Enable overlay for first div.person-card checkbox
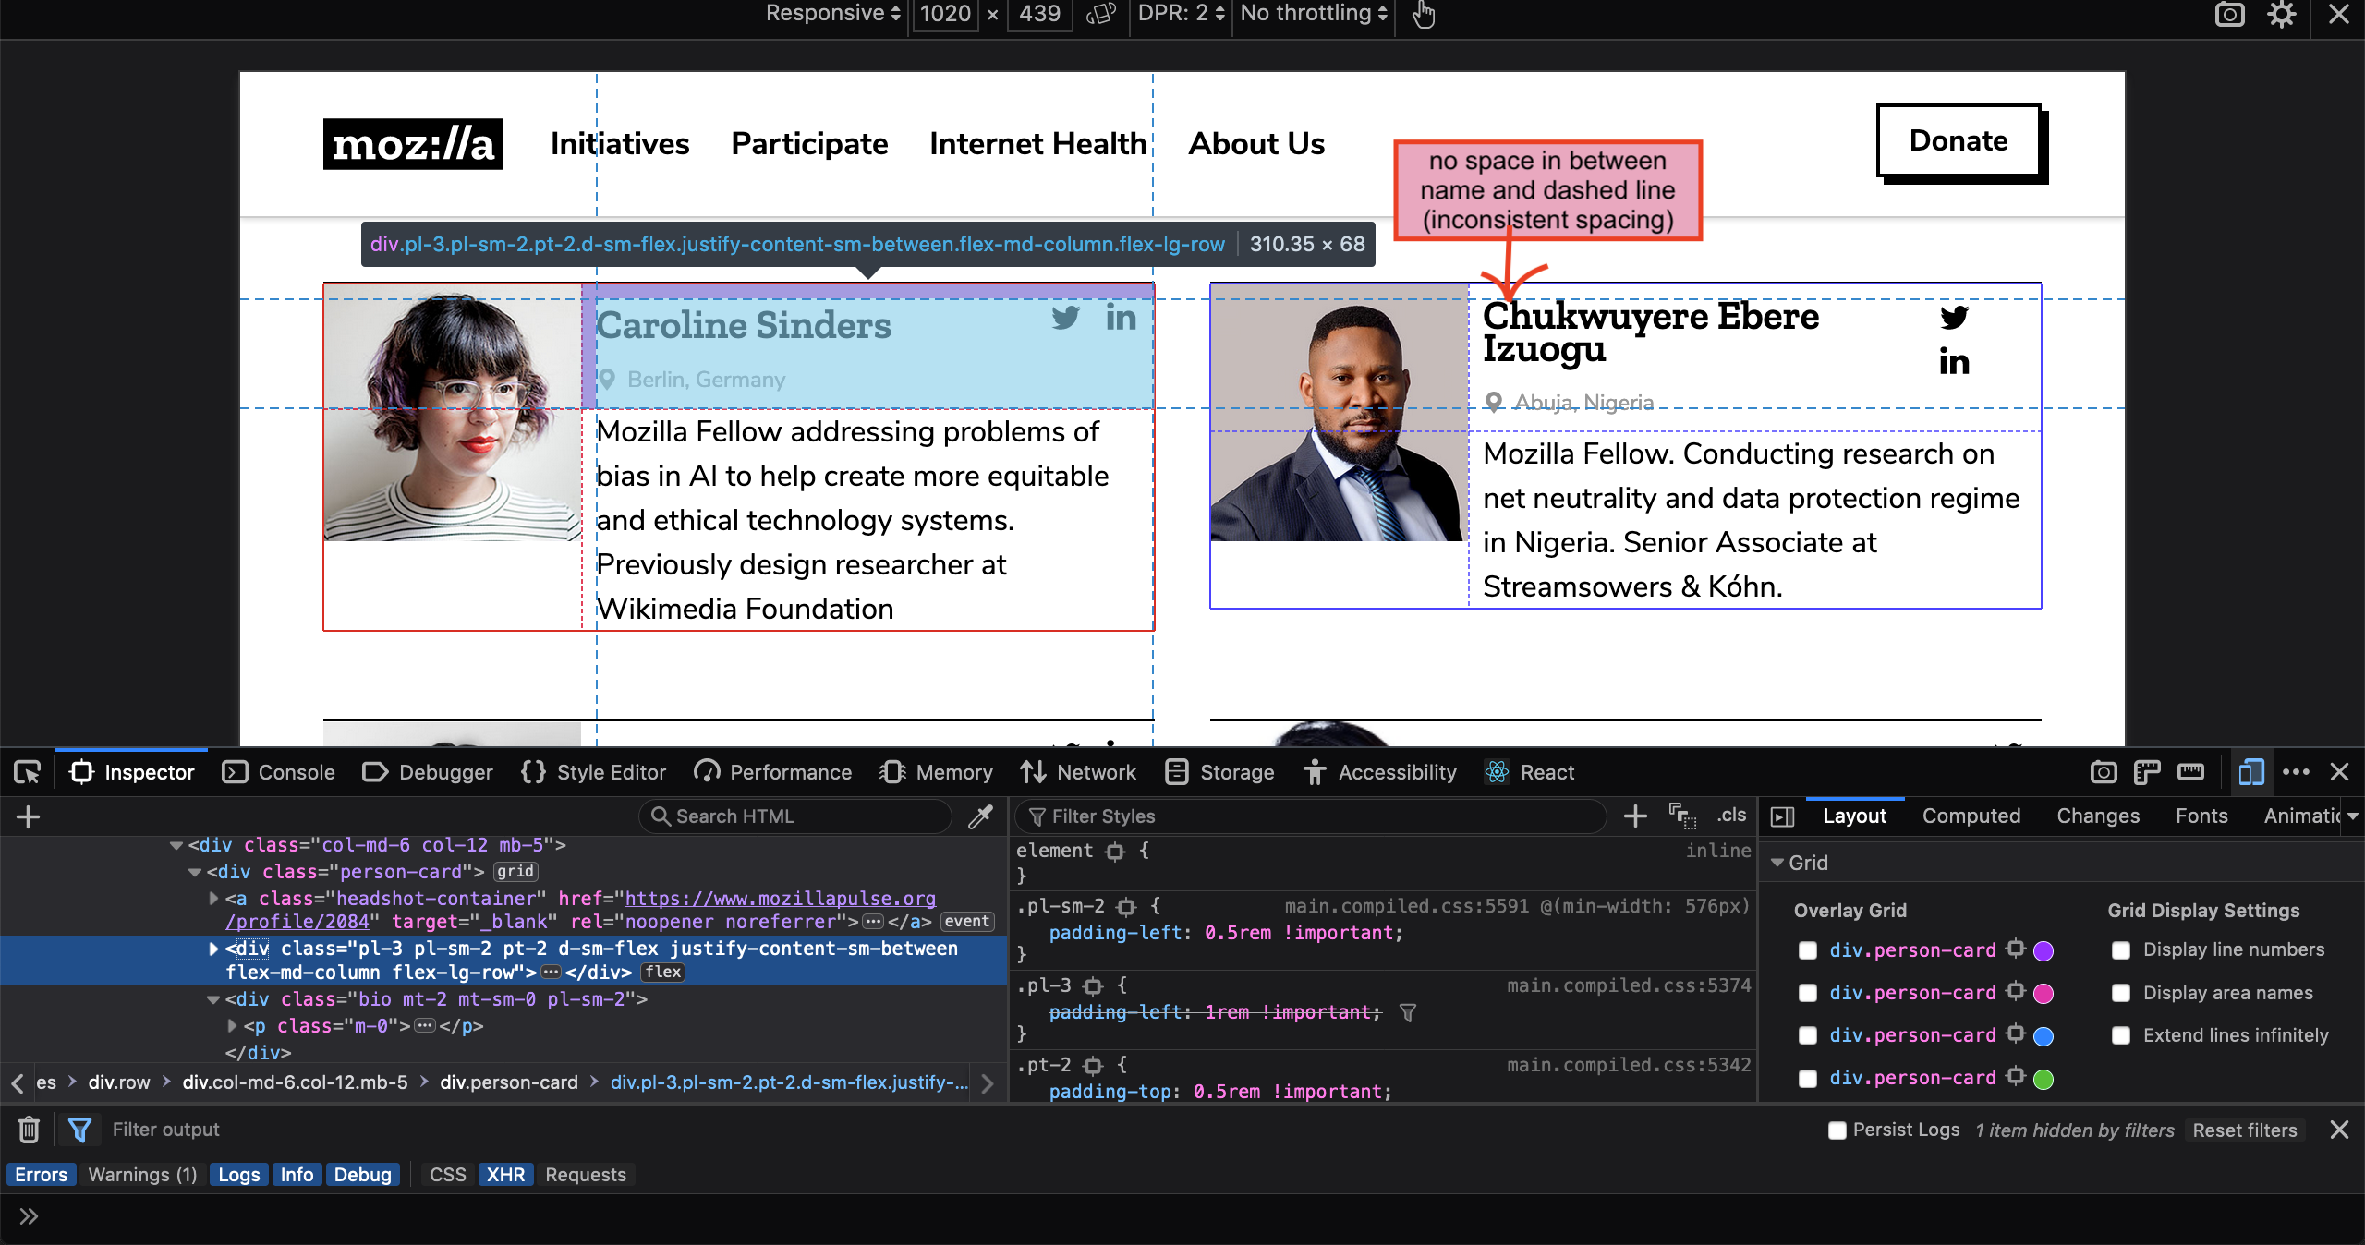 click(x=1808, y=950)
